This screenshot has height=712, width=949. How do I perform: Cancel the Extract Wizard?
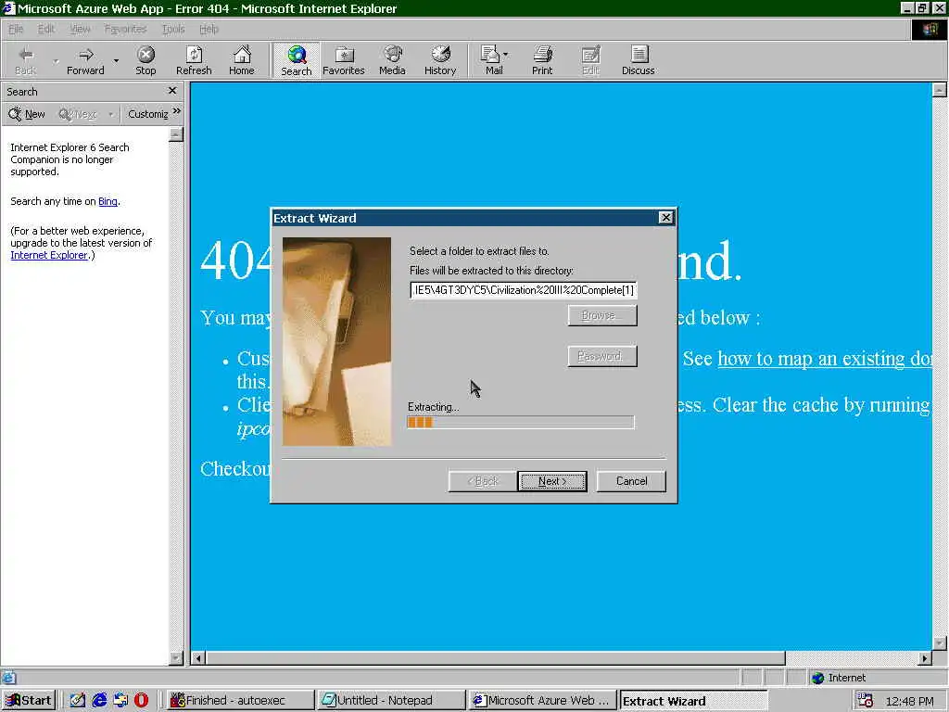coord(631,481)
